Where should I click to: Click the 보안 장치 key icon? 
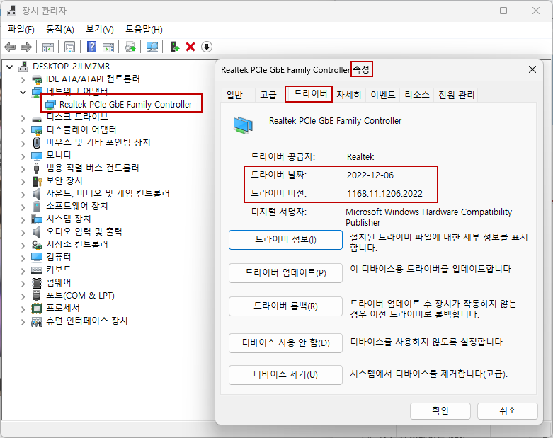(x=37, y=180)
